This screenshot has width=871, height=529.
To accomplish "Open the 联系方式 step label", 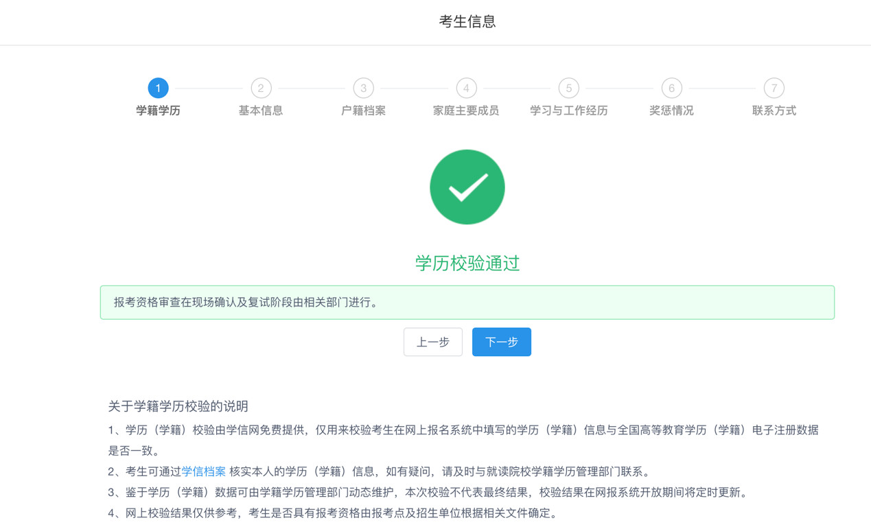I will [x=774, y=110].
